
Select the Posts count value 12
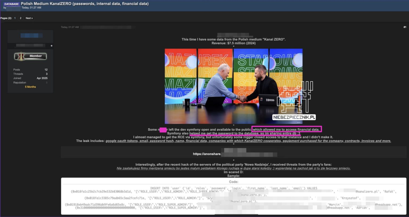(46, 70)
